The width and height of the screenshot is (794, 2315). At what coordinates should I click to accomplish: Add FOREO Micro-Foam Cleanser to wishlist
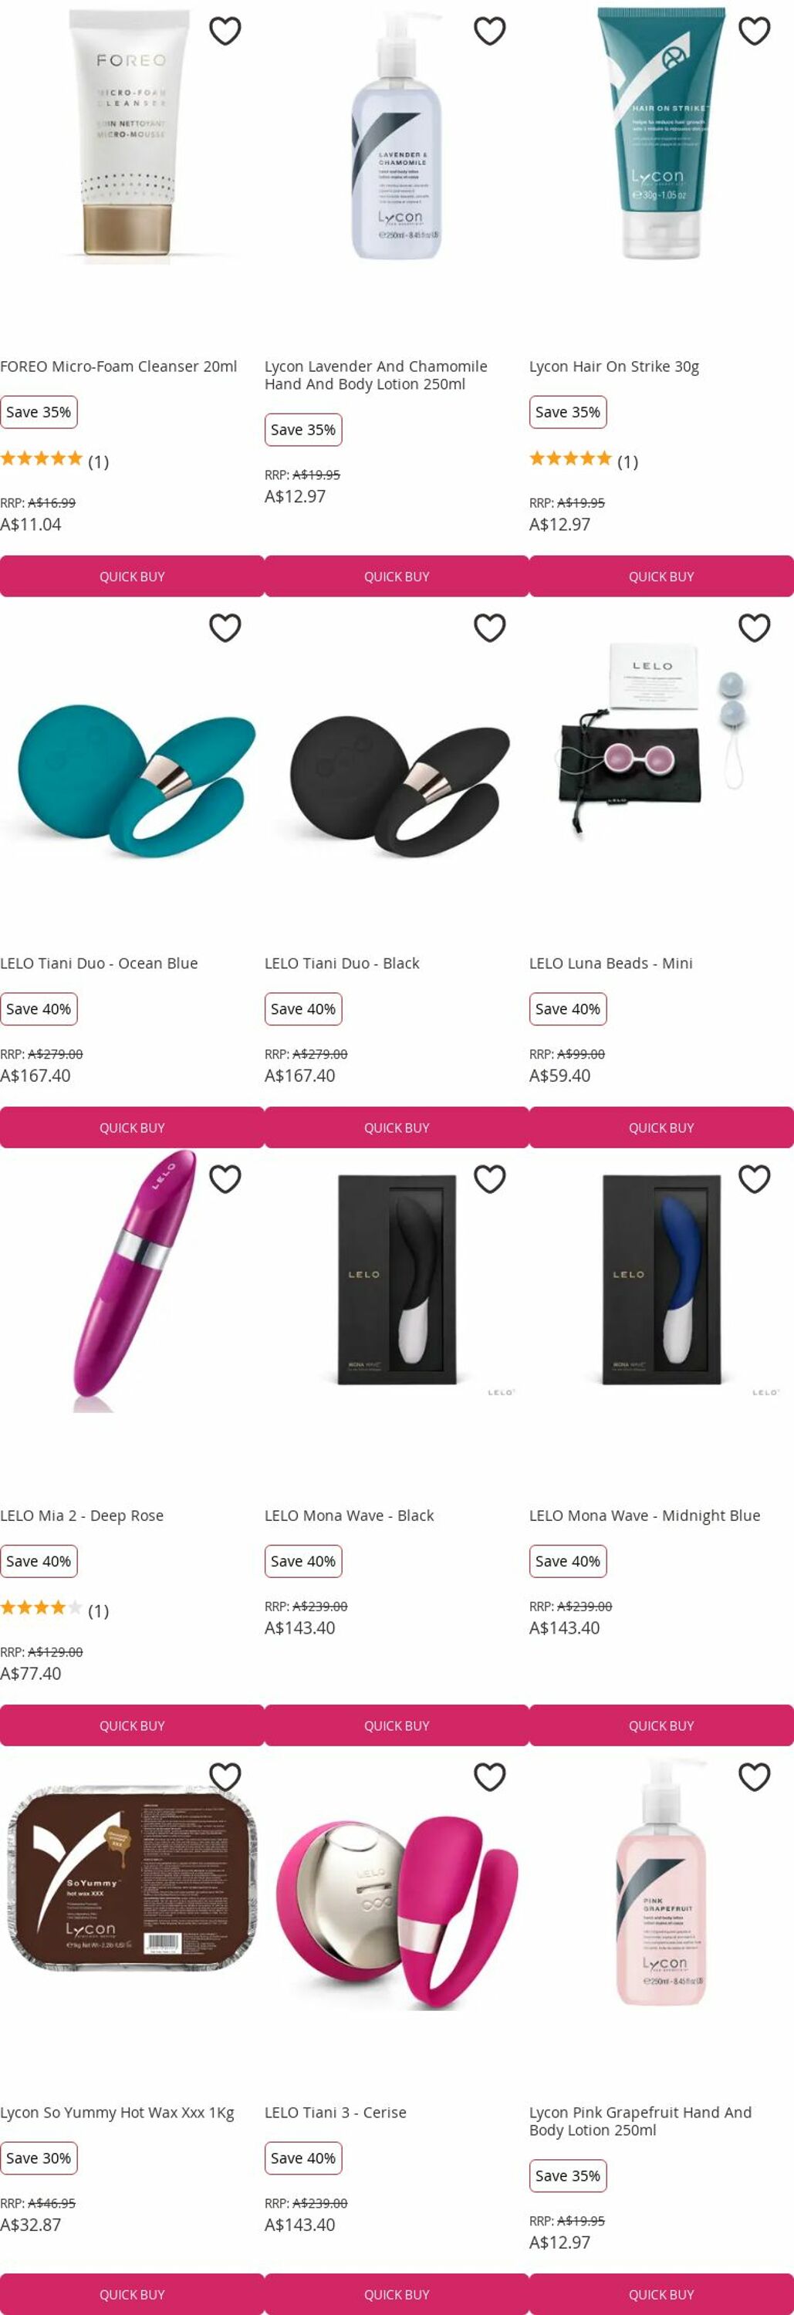click(225, 32)
